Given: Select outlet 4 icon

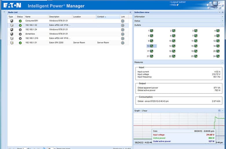Looking at the screenshot, I should (218, 31).
